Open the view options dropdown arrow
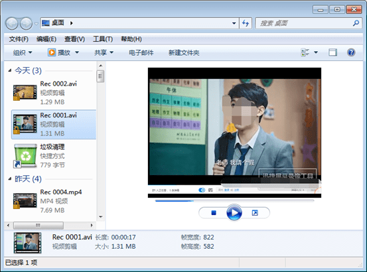 click(316, 52)
